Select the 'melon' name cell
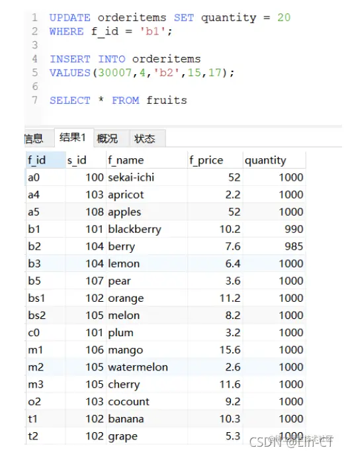Screen dimensions: 344x454 (147, 315)
